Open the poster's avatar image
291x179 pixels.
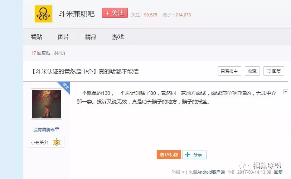[x=47, y=104]
